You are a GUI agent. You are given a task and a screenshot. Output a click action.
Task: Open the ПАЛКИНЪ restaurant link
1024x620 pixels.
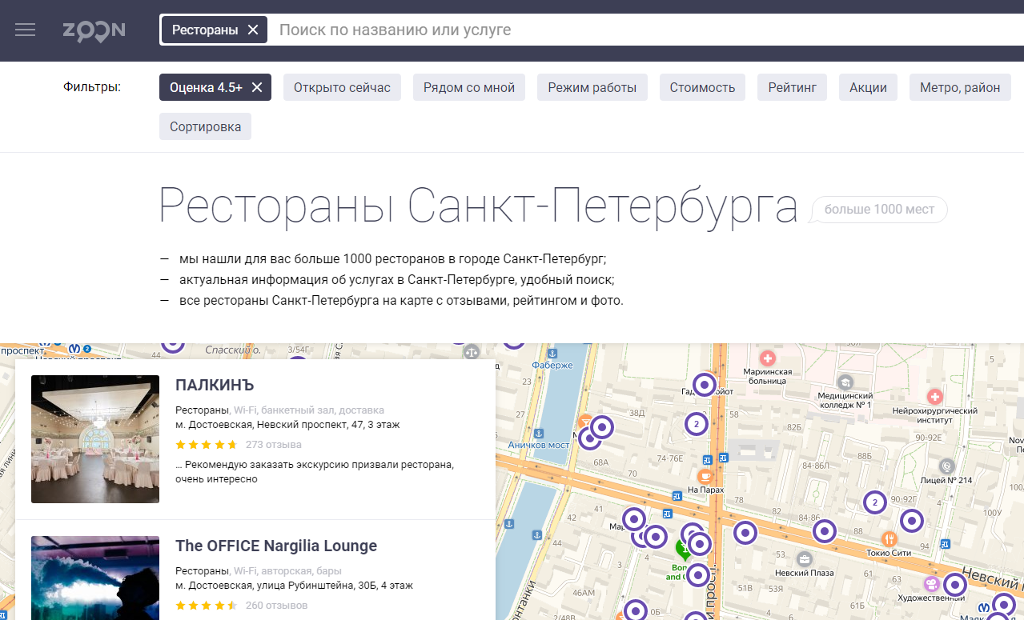point(215,386)
